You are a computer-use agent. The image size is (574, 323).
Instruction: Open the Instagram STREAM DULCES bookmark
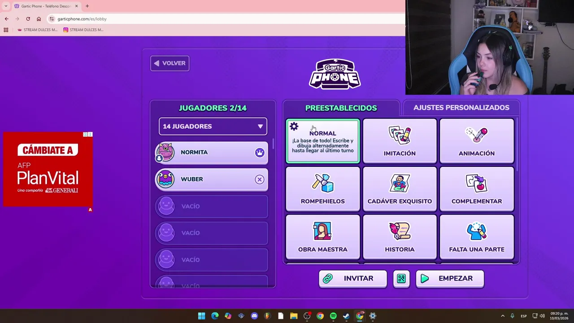point(83,30)
